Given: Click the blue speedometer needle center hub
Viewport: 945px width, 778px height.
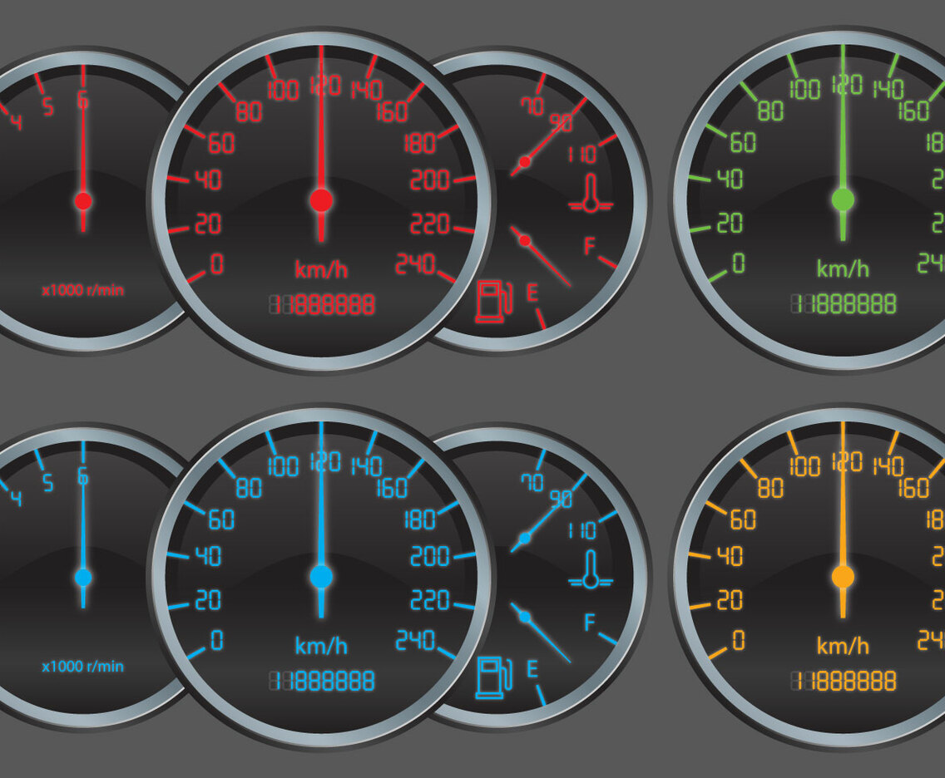Looking at the screenshot, I should (x=321, y=576).
